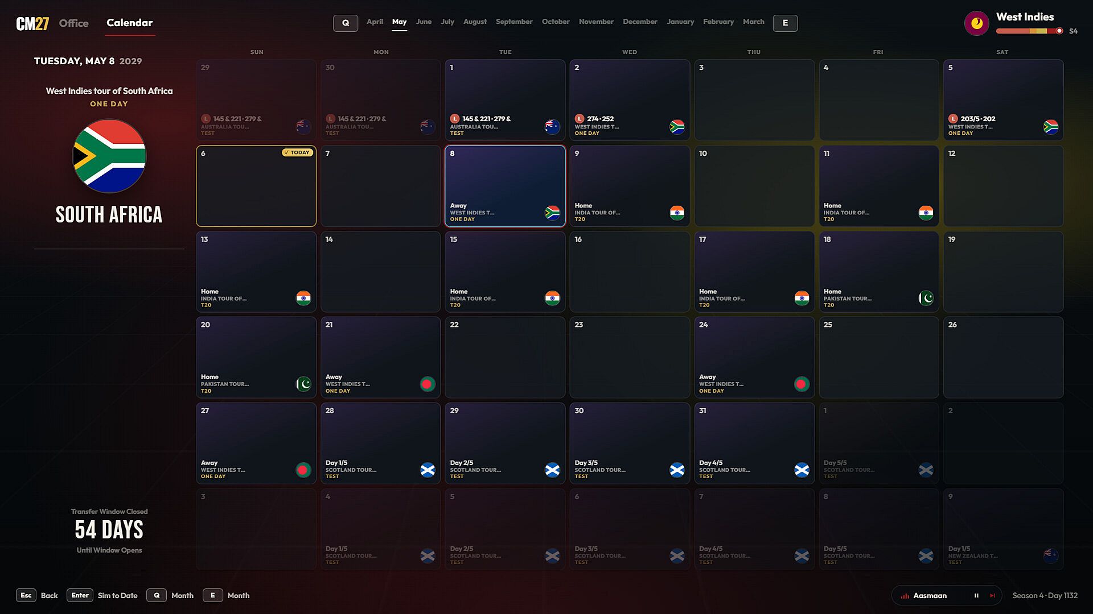Screen dimensions: 1093x614
Task: Click the South Africa flag on May 8
Action: [x=552, y=213]
